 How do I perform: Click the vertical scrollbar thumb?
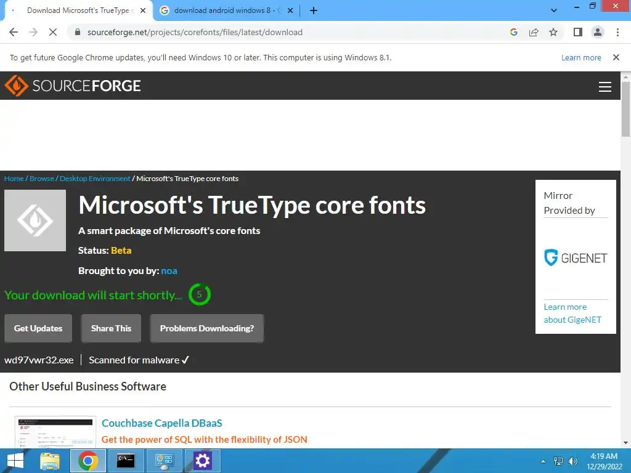(626, 109)
